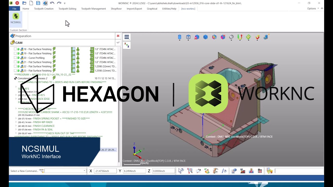333x187 pixels.
Task: Click the multicolor cube display icon
Action: pos(214,37)
